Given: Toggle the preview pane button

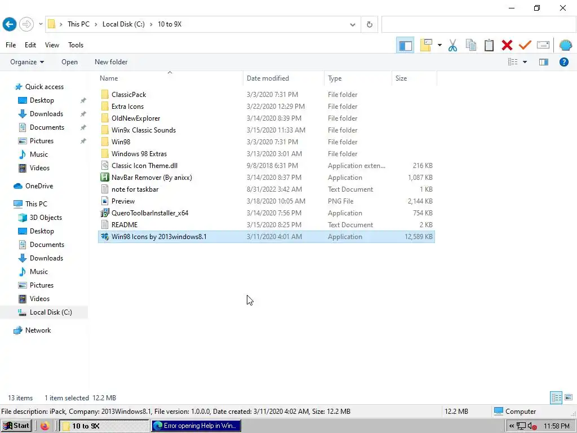Looking at the screenshot, I should click(544, 62).
